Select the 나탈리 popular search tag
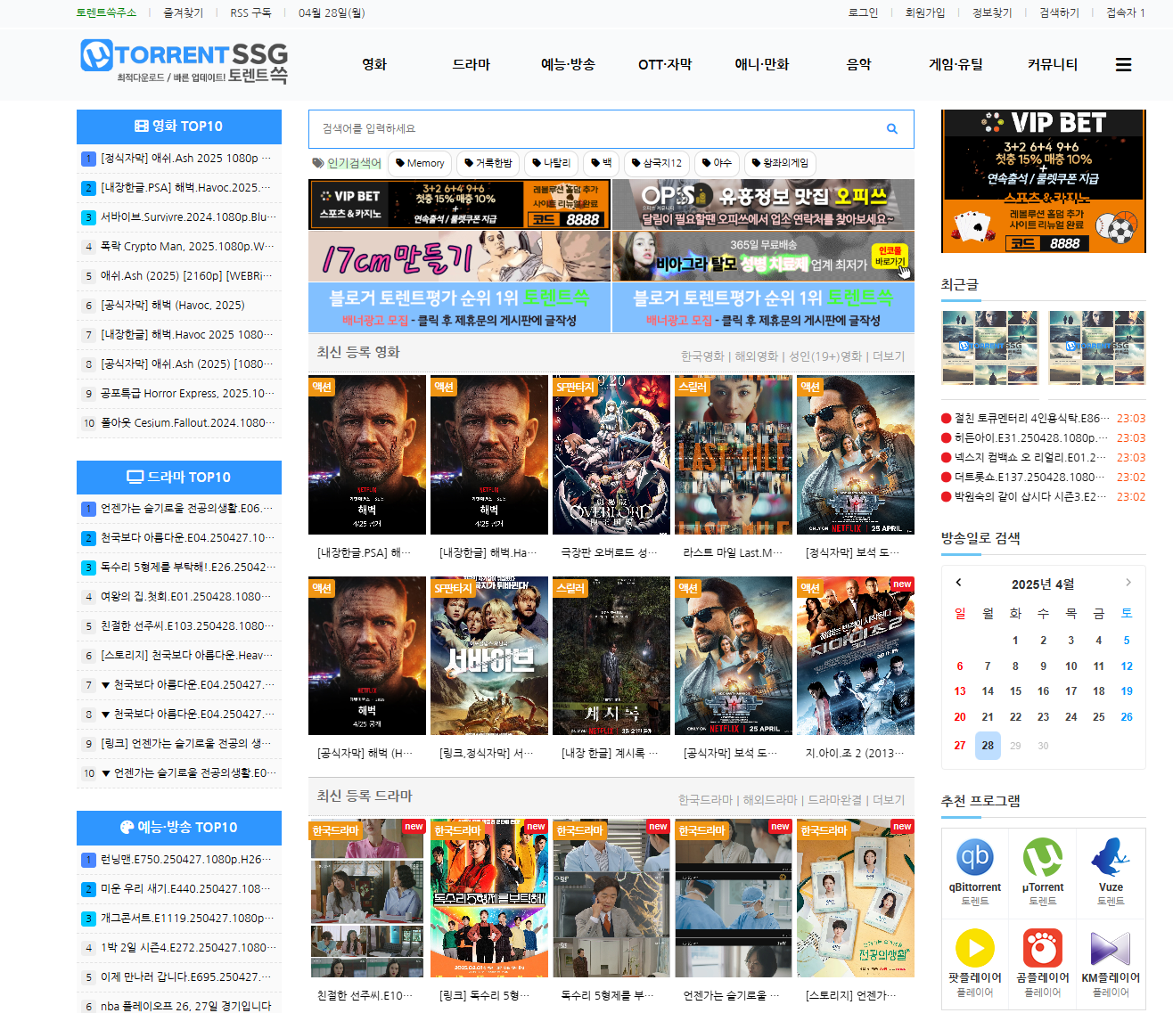Image resolution: width=1173 pixels, height=1013 pixels. tap(551, 163)
